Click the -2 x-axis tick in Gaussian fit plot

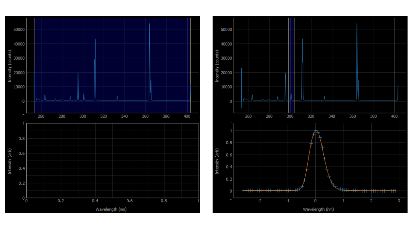click(x=260, y=201)
